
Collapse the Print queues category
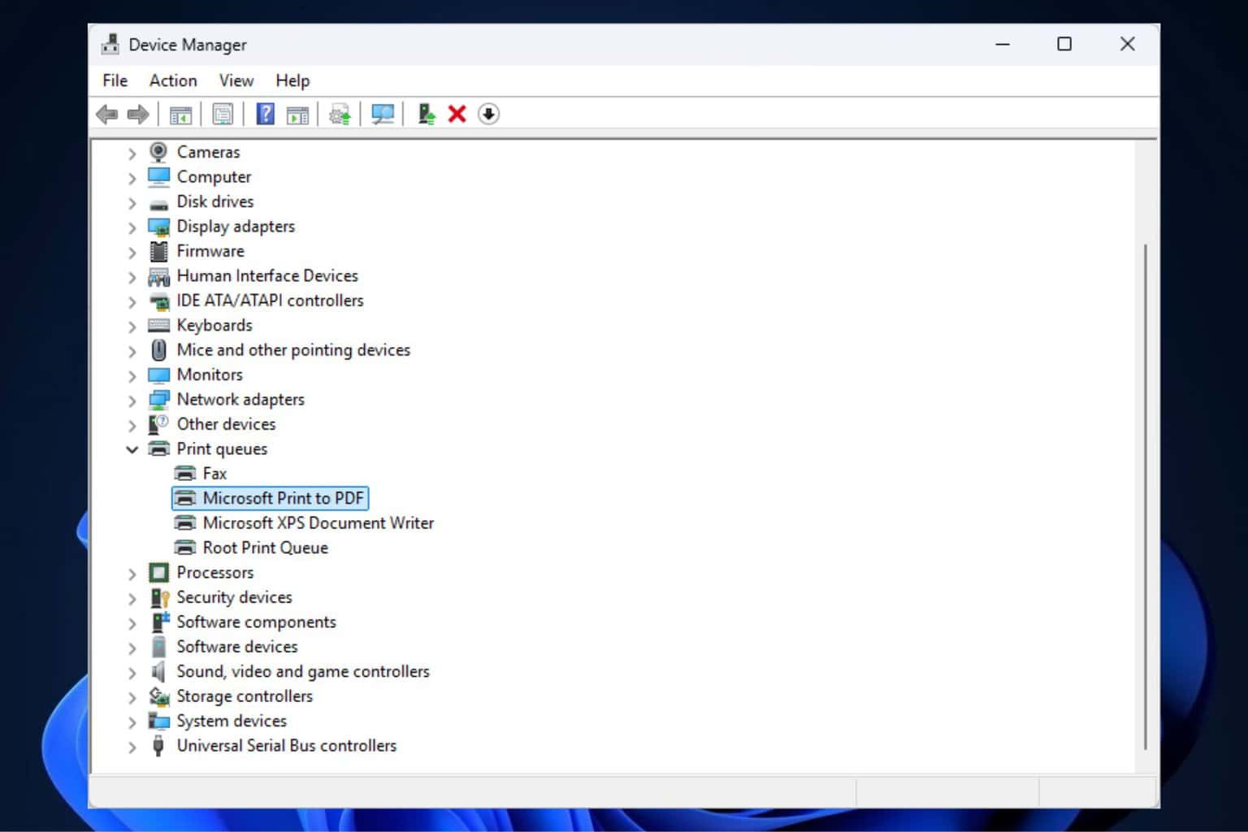click(x=132, y=449)
